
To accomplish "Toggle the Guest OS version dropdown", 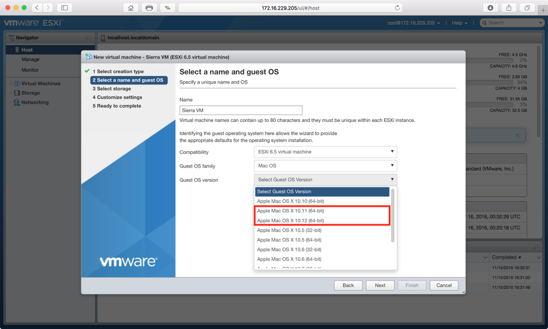I will click(325, 180).
